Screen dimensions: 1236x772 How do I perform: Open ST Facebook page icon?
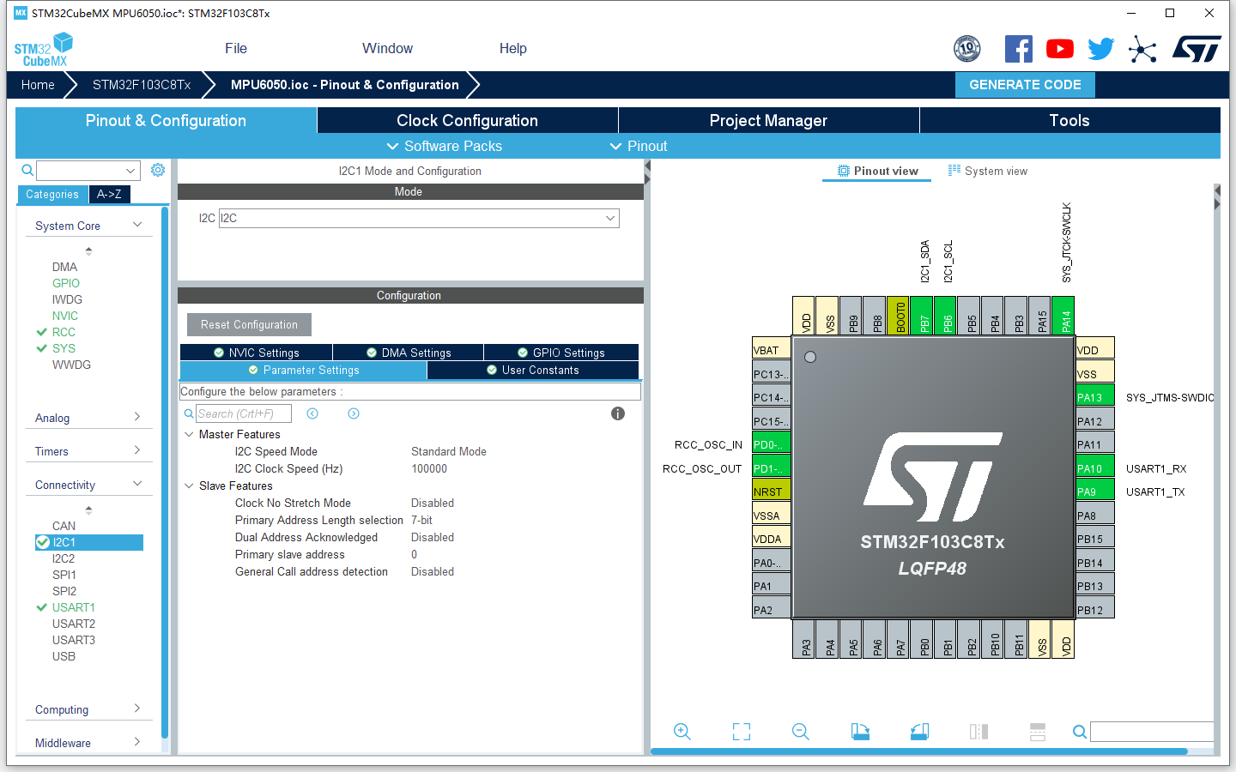(x=1019, y=49)
